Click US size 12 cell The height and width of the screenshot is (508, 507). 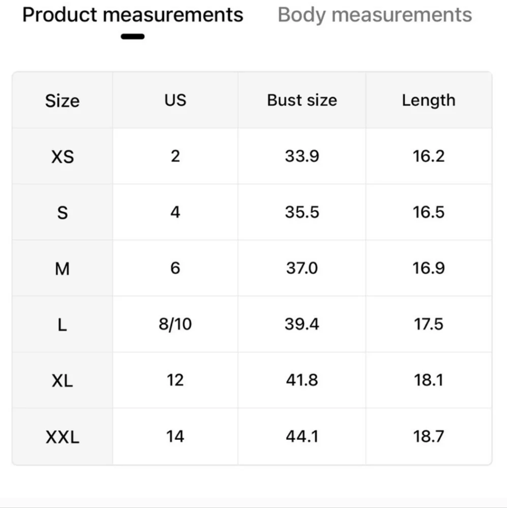[x=175, y=380]
